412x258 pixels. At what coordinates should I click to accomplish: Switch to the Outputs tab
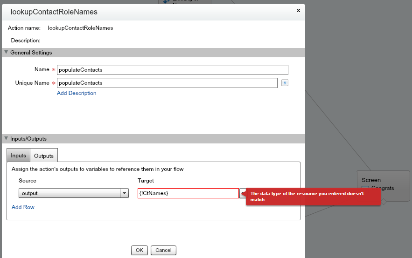click(x=44, y=156)
